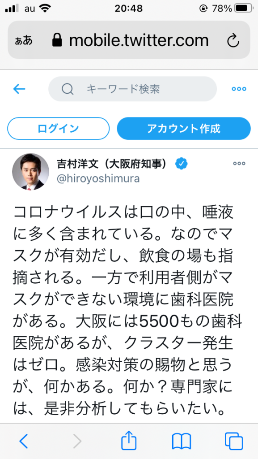Tap the magnifying glass search icon
Screen dimensions: 258x459
(68, 89)
